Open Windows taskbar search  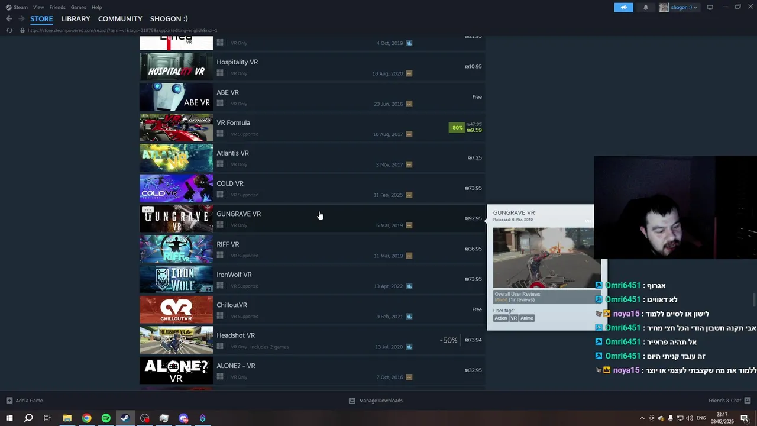coord(28,418)
